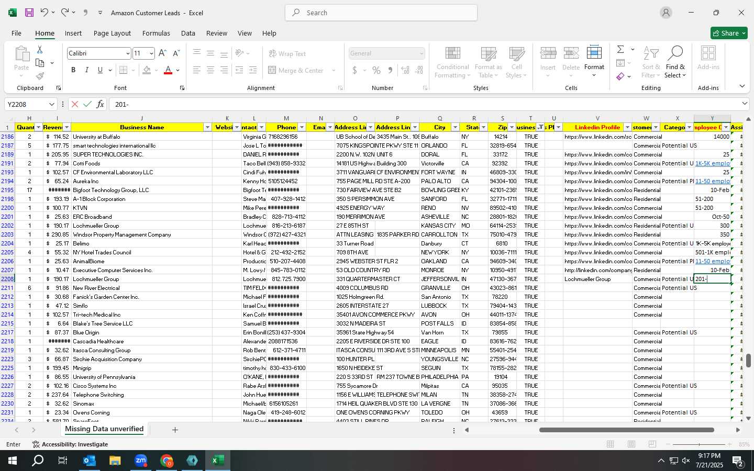Click the 11-50 employees link in row 2206
754x471 pixels.
(713, 261)
